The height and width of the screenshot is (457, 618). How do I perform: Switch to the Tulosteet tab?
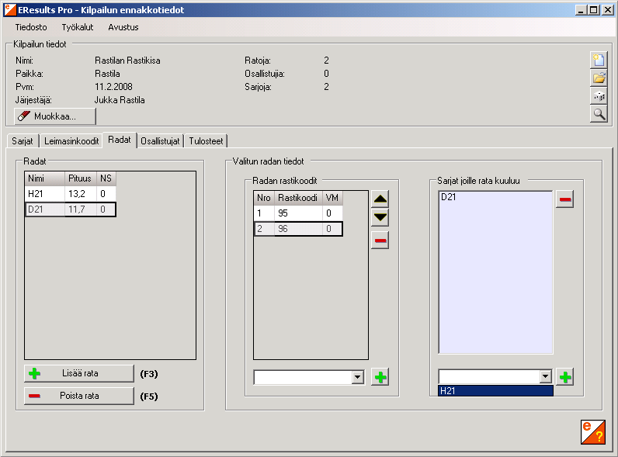[x=206, y=141]
